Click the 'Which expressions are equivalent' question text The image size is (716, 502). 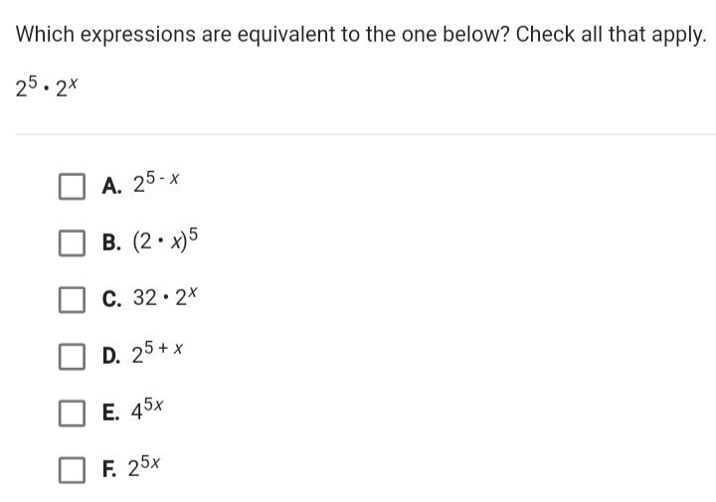361,35
